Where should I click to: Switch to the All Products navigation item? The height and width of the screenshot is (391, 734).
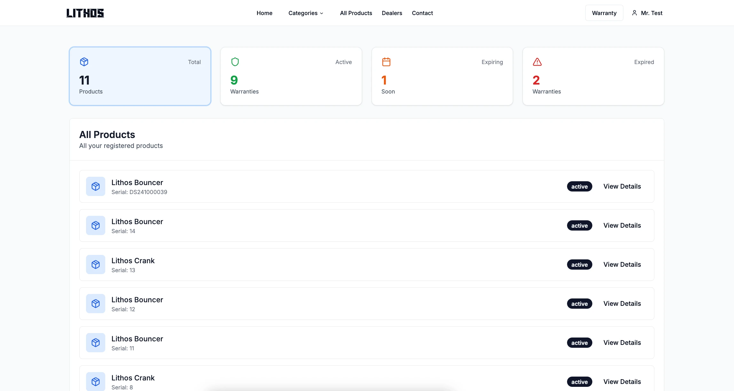[x=356, y=13]
